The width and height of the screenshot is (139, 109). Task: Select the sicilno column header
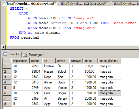[36, 61]
